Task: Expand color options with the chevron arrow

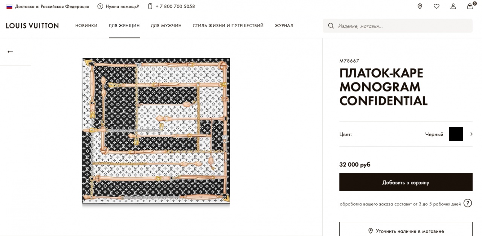Action: [471, 134]
